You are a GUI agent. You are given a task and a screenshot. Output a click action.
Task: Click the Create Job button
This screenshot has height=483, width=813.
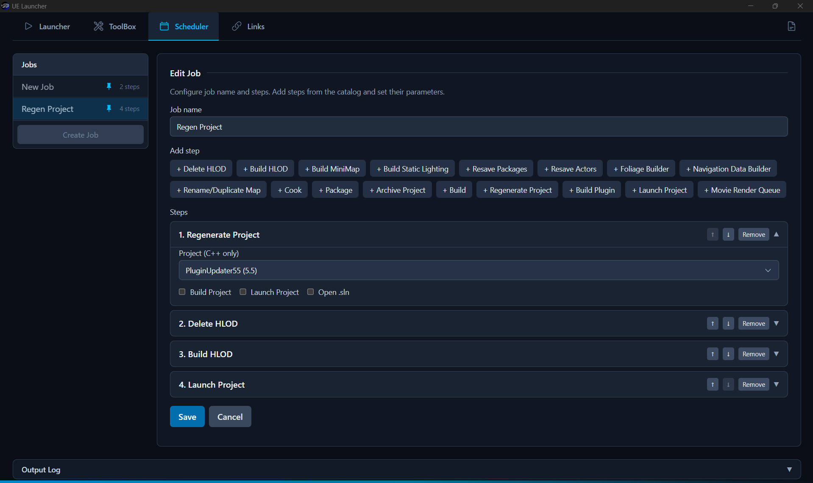81,135
